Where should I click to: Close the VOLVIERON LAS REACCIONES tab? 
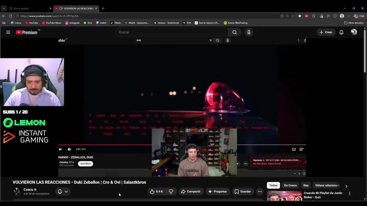[x=96, y=8]
